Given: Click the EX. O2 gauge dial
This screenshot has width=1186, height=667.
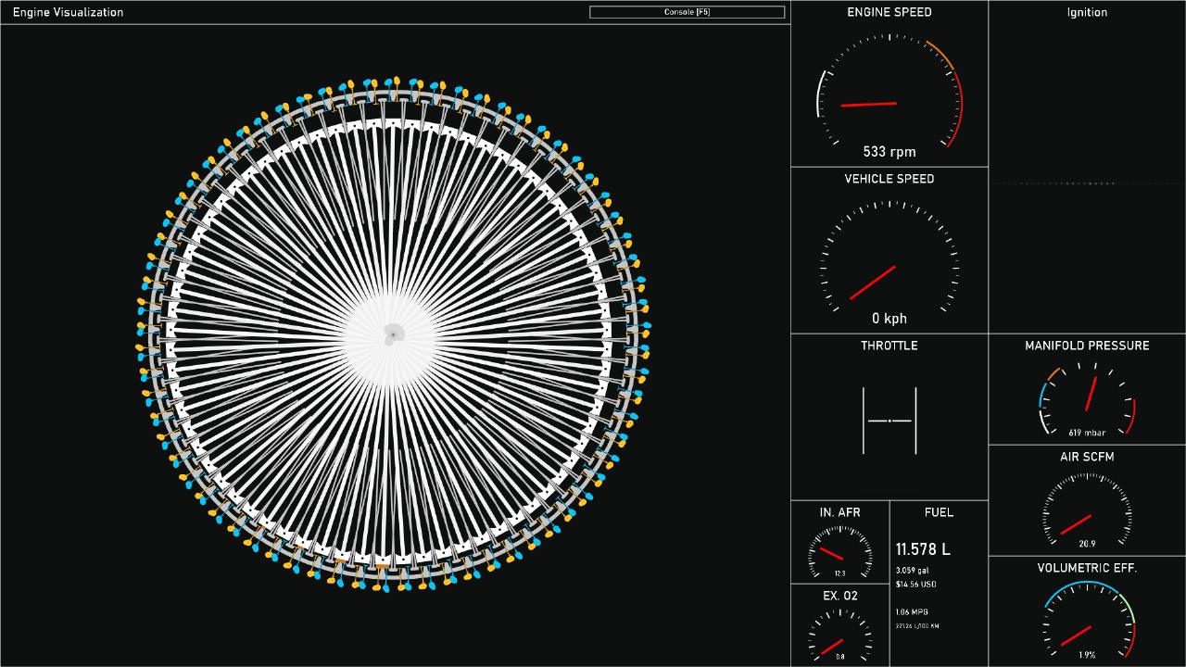Looking at the screenshot, I should pyautogui.click(x=839, y=638).
